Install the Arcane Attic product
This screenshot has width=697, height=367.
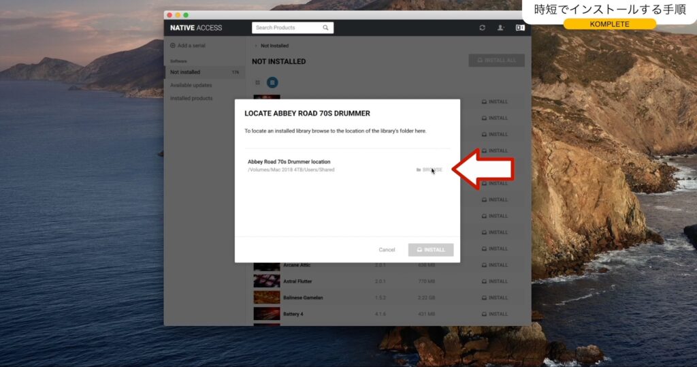494,265
